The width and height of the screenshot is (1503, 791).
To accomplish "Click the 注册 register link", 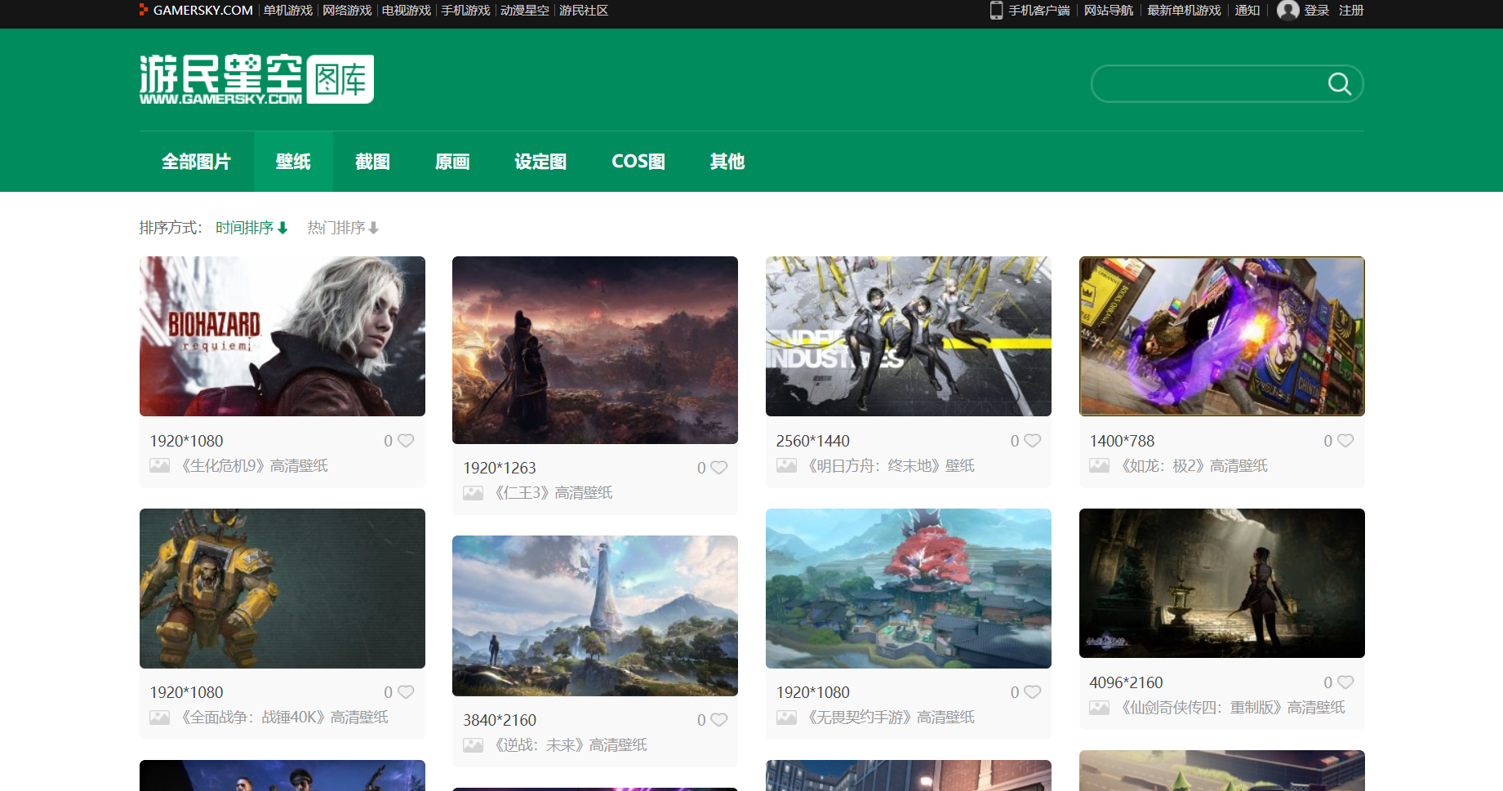I will point(1350,11).
